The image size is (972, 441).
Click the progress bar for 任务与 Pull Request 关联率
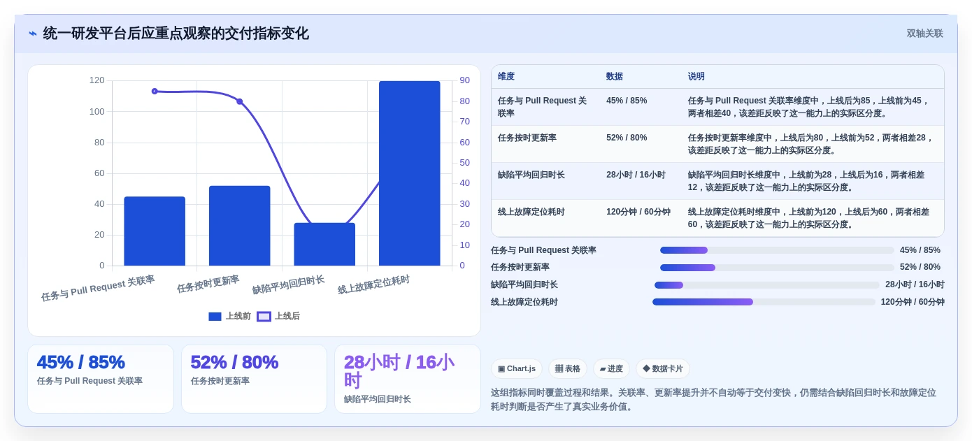[777, 250]
